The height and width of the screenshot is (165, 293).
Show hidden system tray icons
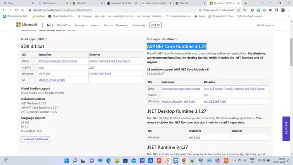click(x=235, y=160)
